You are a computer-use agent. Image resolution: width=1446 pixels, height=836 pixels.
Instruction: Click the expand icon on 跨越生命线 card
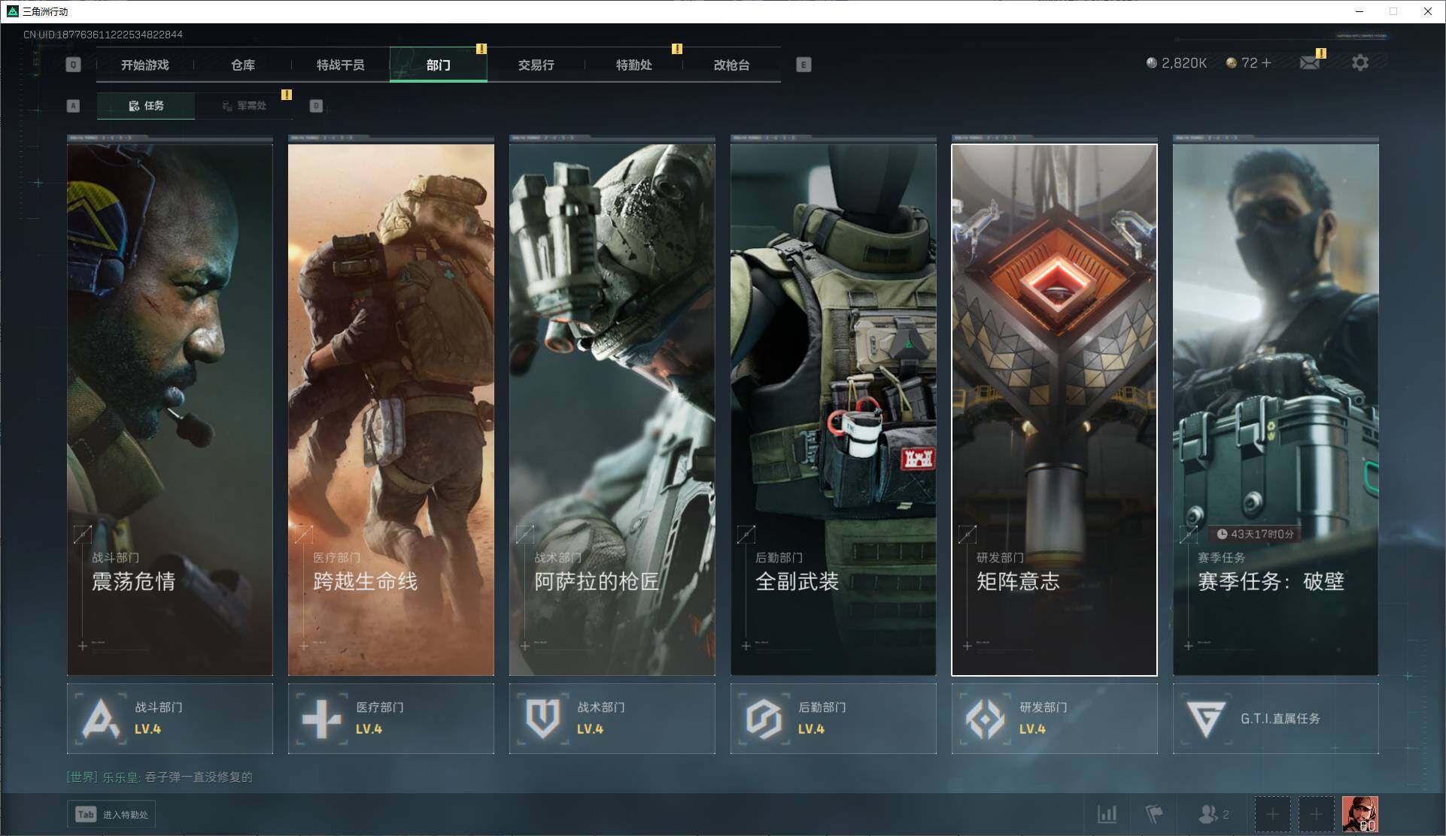tap(304, 535)
